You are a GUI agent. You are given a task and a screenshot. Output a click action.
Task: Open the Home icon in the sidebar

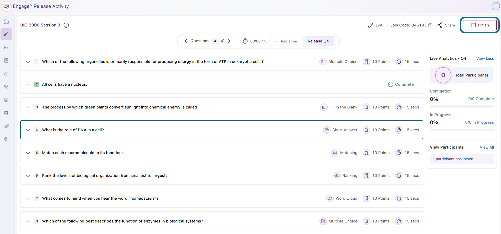click(x=6, y=21)
